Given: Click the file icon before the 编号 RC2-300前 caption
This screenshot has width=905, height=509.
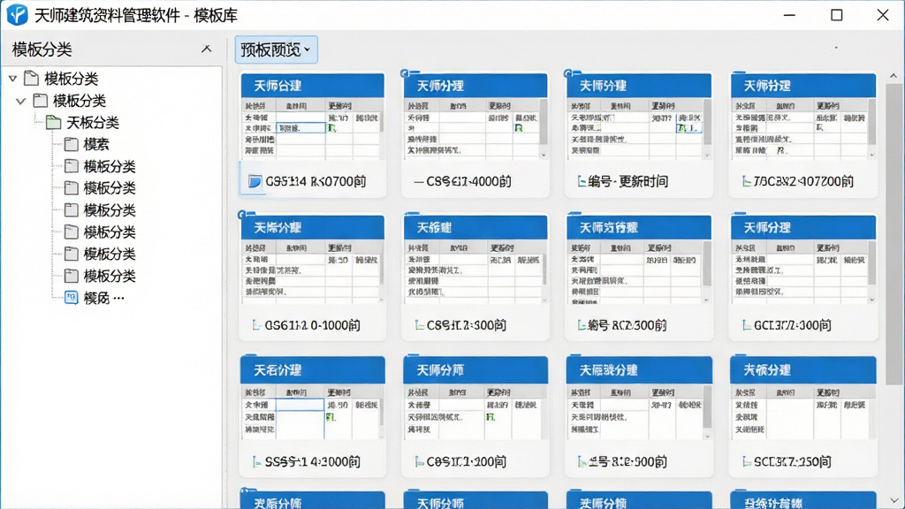Looking at the screenshot, I should coord(582,325).
